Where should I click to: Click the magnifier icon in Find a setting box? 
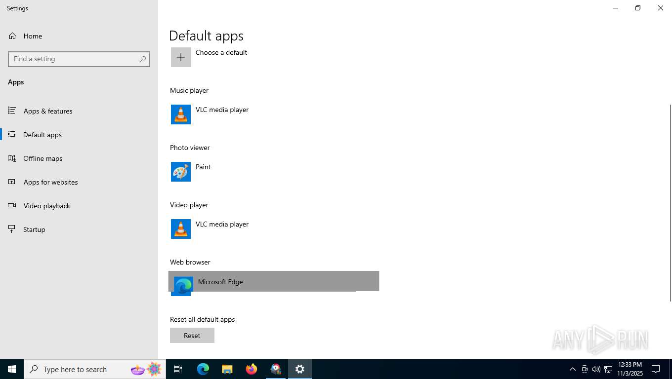[x=143, y=59]
